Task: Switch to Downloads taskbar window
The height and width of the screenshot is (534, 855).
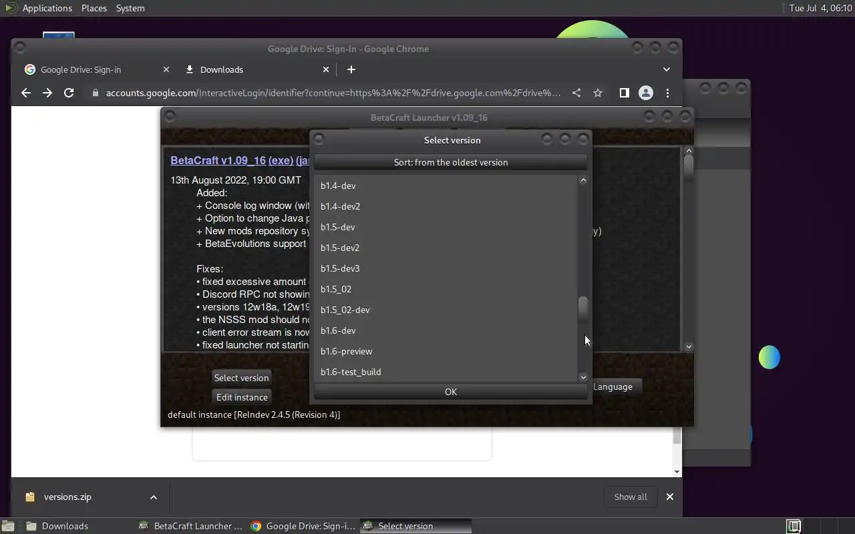Action: tap(78, 526)
